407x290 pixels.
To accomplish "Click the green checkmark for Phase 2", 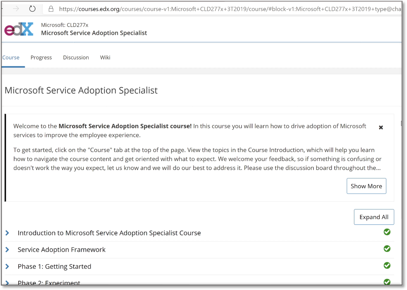I will (387, 282).
